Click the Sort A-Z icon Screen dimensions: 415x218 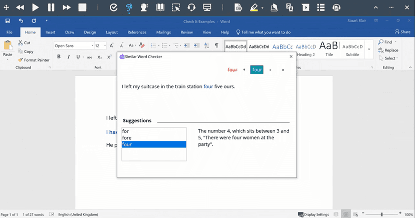click(206, 45)
